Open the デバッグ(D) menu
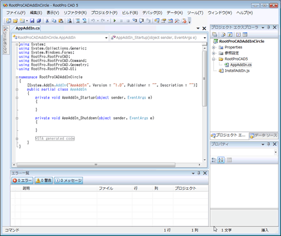Screen dimensions: 281x236 [152, 13]
